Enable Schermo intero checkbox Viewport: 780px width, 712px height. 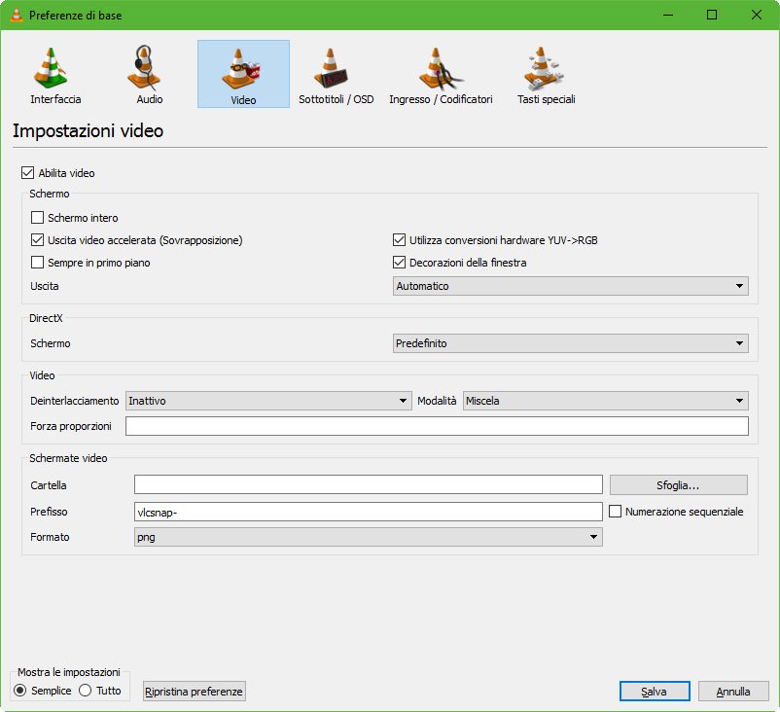(x=38, y=218)
